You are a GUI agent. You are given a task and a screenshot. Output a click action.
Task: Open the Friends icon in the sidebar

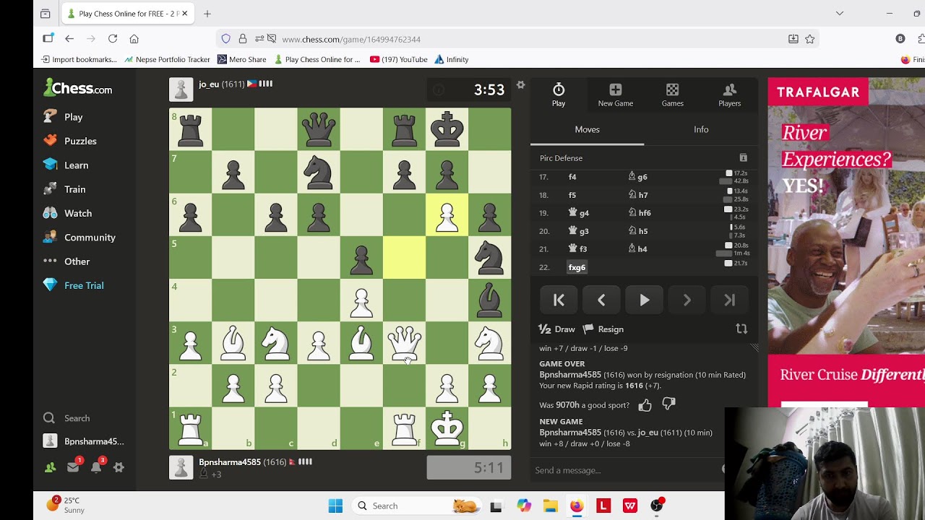tap(50, 467)
